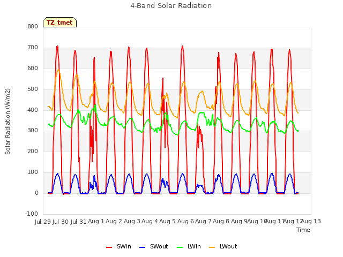Click the Solar Radiation (W/m2) axis label
Screen dimensions: 343x257
8,122
